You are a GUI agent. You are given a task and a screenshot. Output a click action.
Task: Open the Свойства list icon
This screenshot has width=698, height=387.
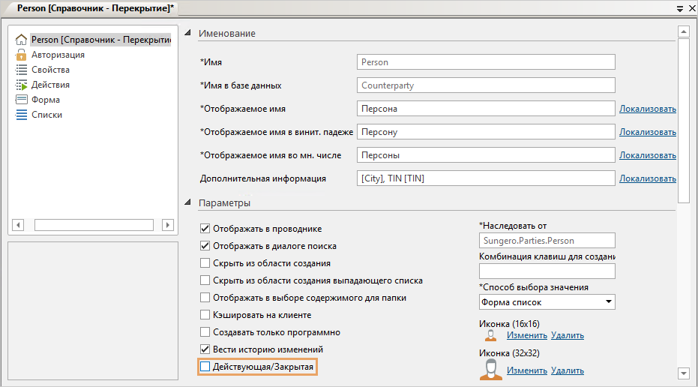point(21,70)
